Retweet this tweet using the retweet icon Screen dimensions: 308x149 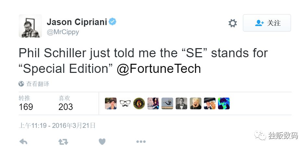coord(63,142)
